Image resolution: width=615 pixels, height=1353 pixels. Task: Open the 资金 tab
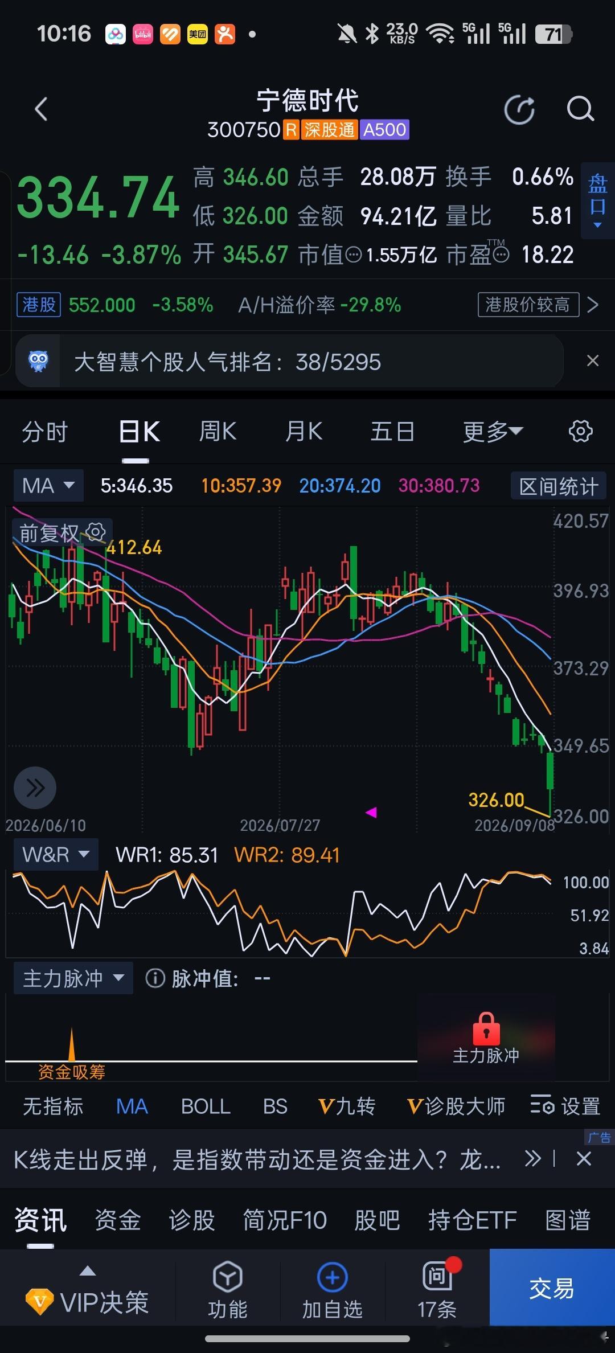118,1220
